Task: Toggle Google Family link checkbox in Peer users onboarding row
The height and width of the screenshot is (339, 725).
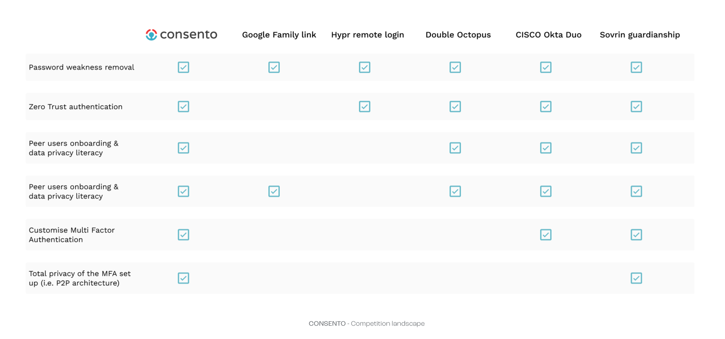Action: pos(274,191)
